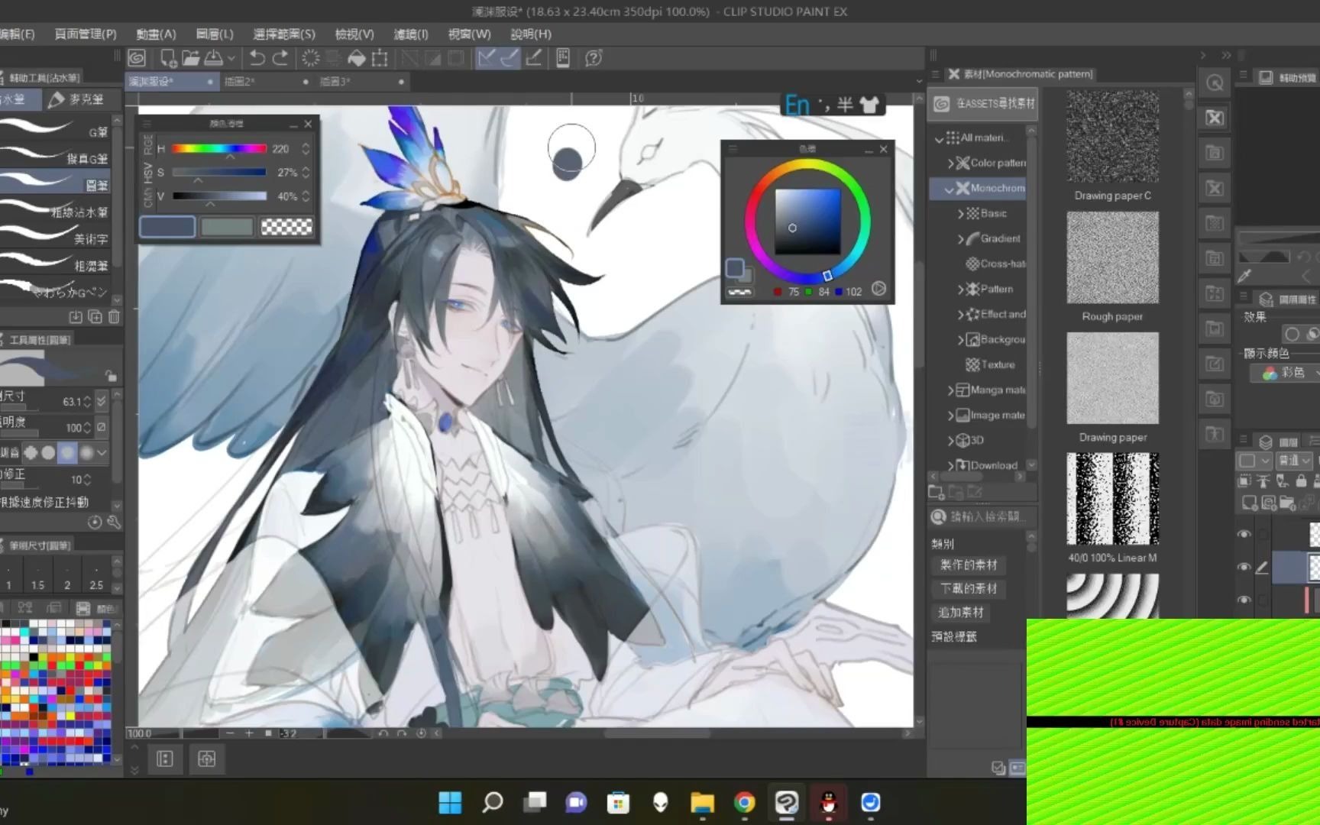1320x825 pixels.
Task: Expand the 3D material folder
Action: (x=951, y=441)
